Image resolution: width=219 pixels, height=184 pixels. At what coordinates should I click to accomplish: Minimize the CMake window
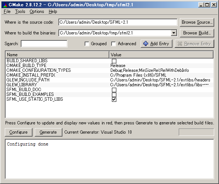[x=201, y=5]
